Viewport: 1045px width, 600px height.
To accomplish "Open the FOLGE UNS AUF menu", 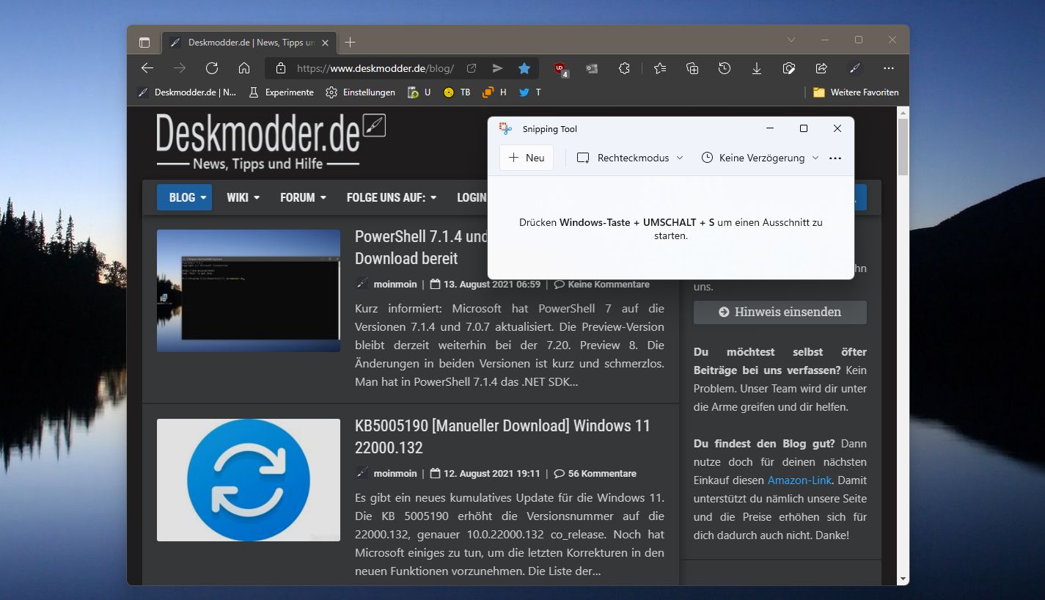I will (392, 197).
